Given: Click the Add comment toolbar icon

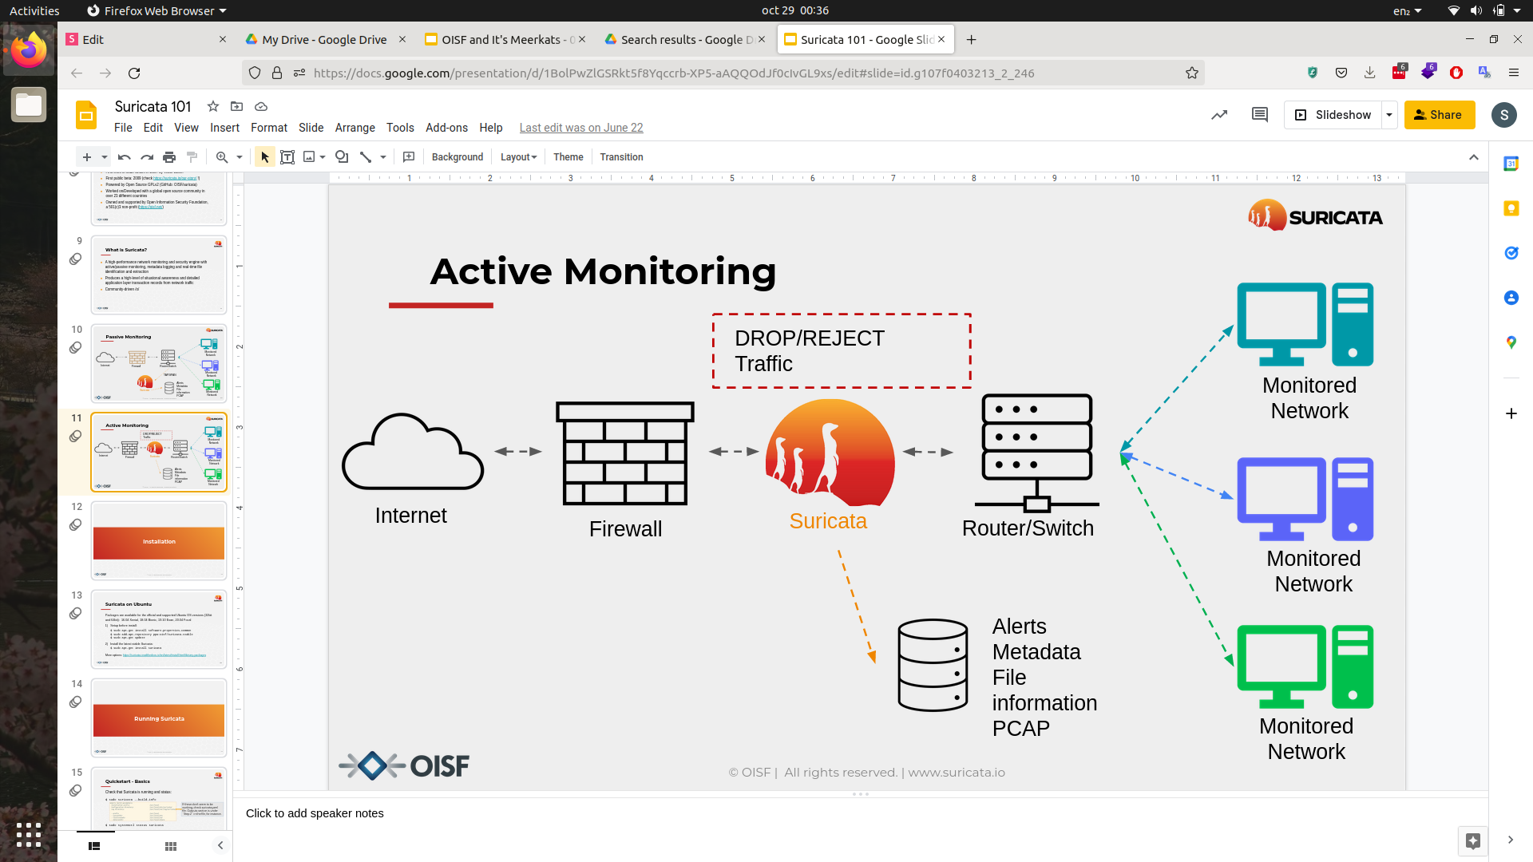Looking at the screenshot, I should [x=409, y=157].
